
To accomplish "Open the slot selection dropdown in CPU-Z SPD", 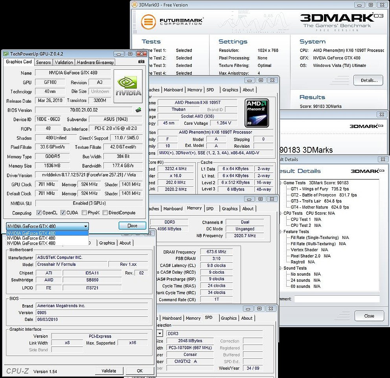I will coord(160,334).
